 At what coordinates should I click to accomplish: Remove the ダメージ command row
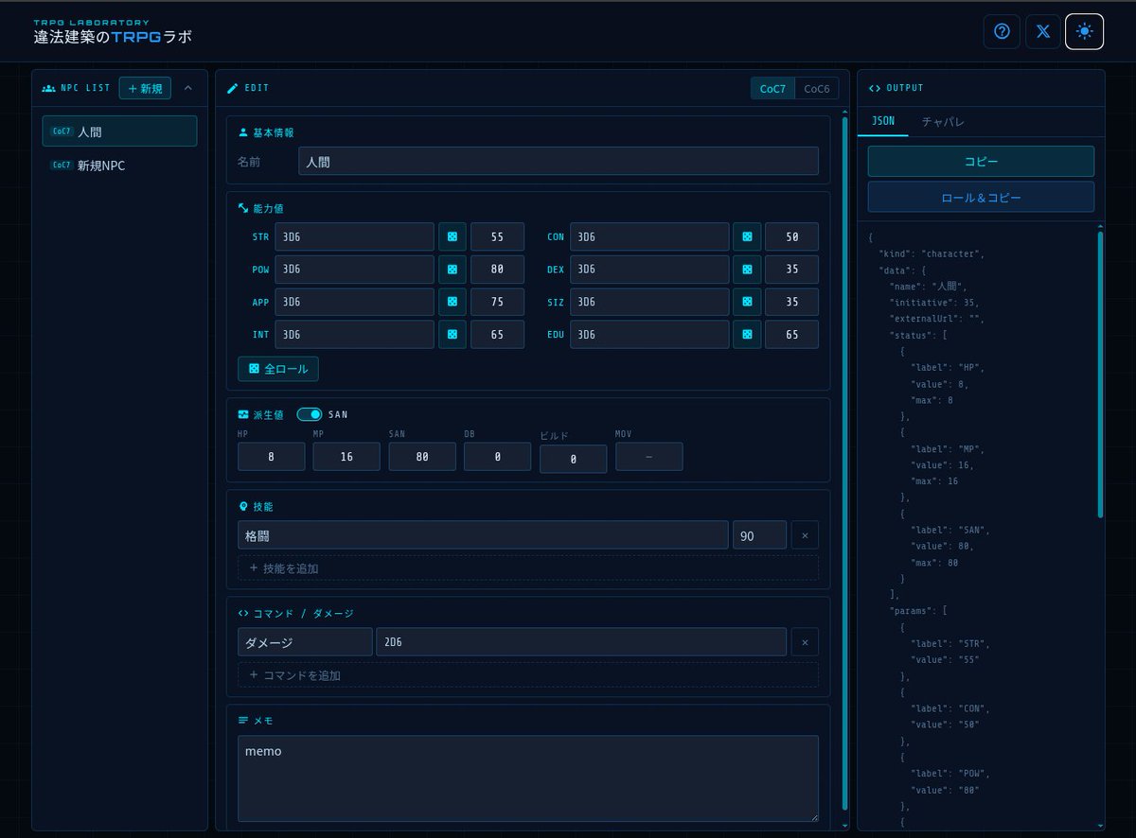click(x=805, y=642)
